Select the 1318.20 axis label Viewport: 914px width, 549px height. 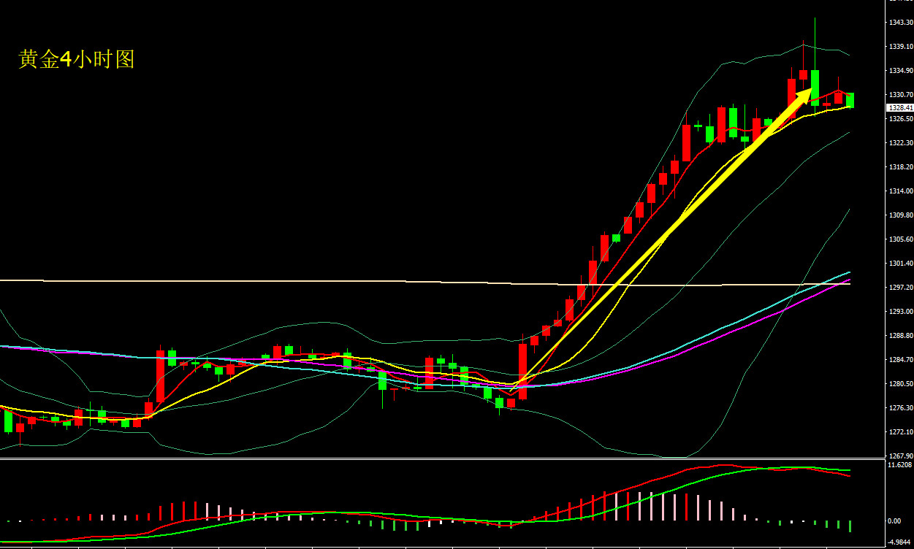coord(900,167)
